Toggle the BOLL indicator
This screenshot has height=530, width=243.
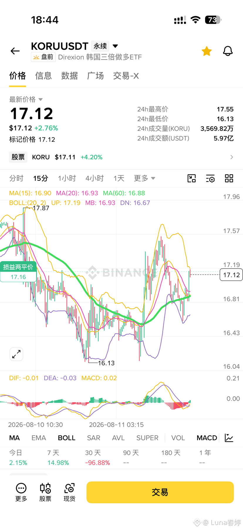tap(67, 438)
